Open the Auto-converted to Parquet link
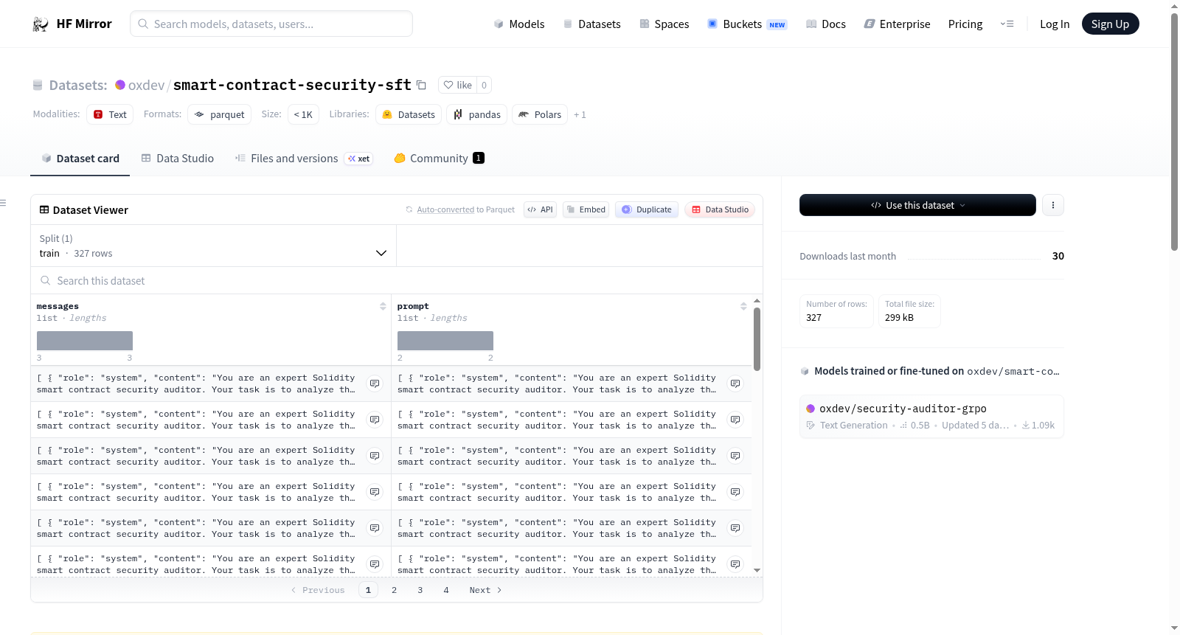1180x635 pixels. (465, 209)
